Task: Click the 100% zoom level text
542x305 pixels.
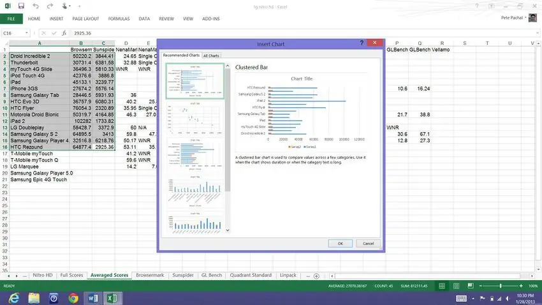Action: pyautogui.click(x=533, y=286)
